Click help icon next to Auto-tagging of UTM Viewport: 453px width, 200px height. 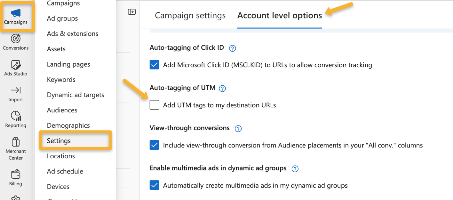tap(222, 89)
